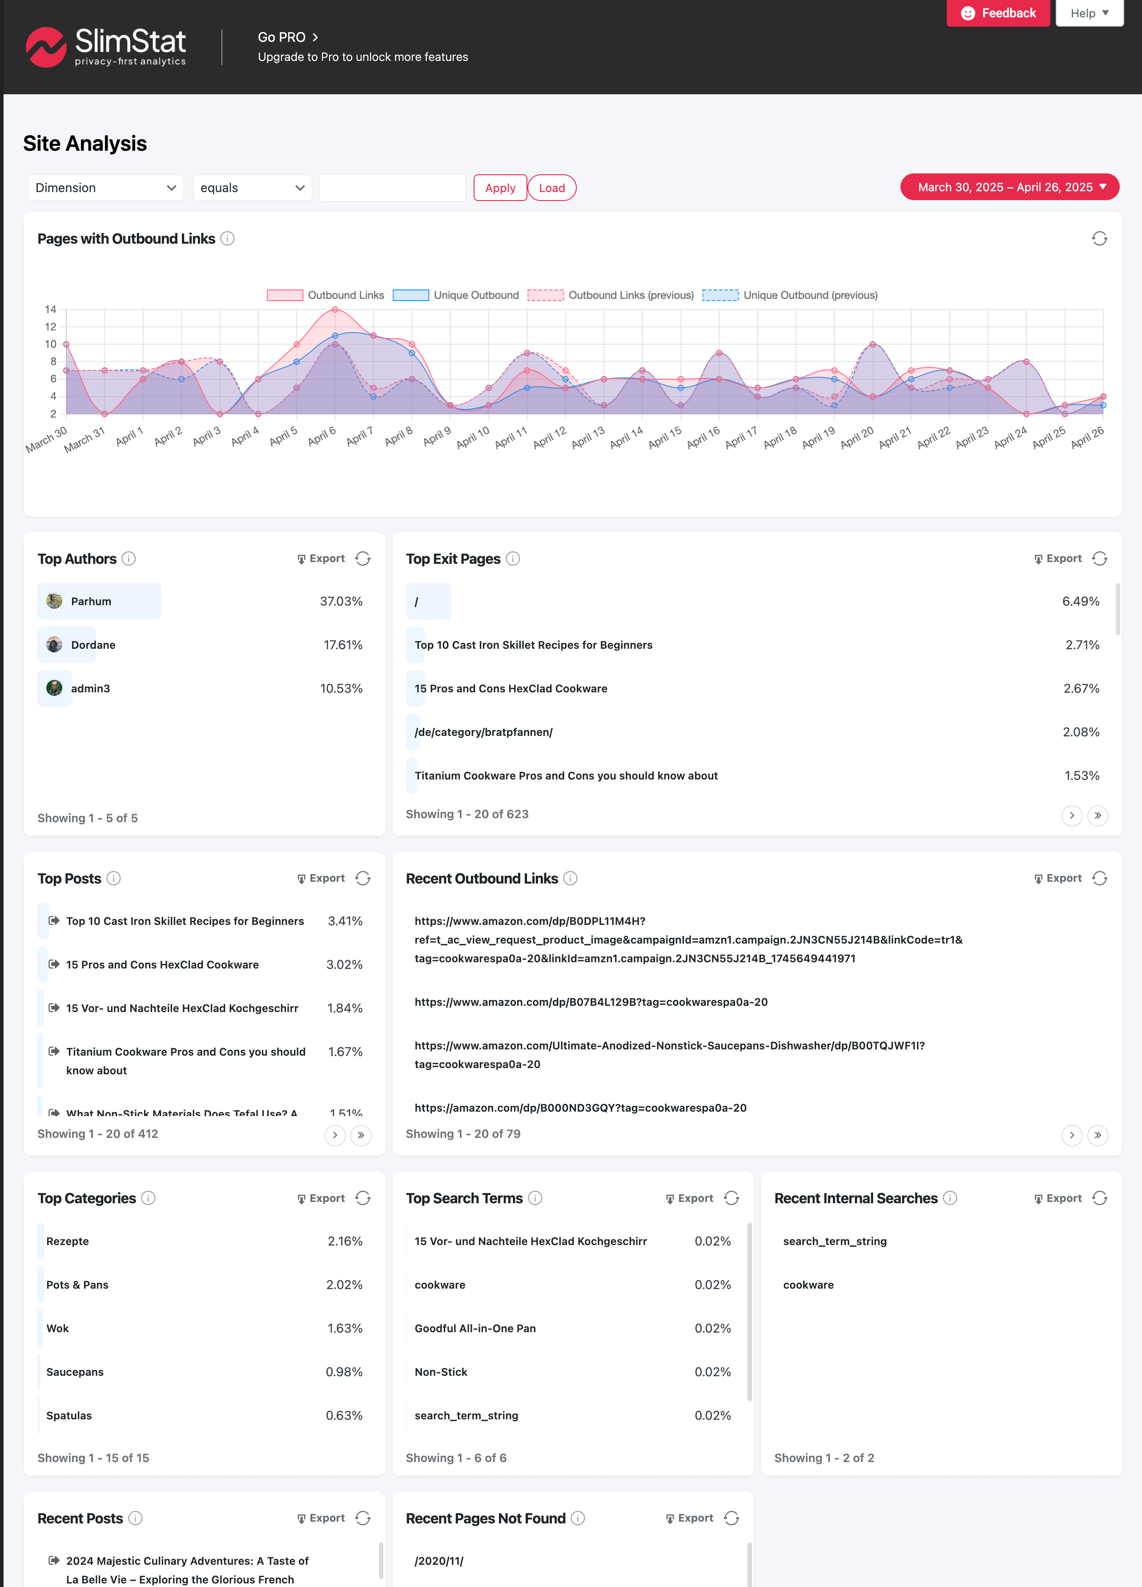Show info tooltip for Top Authors
Screen dimensions: 1142x1587
click(129, 558)
